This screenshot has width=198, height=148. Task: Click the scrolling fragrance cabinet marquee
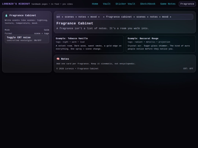click(x=125, y=17)
